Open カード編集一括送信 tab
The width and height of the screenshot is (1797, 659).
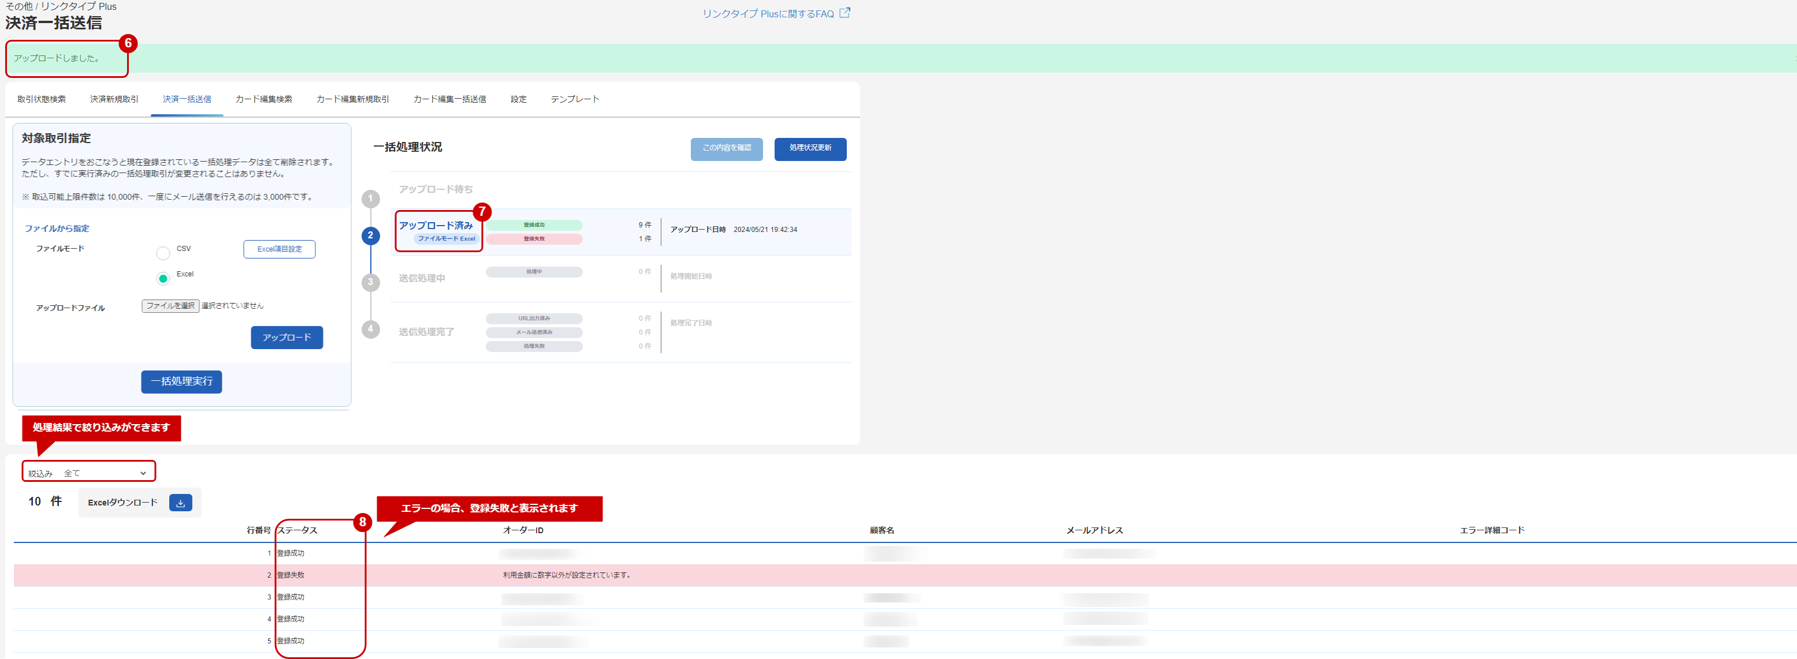450,99
